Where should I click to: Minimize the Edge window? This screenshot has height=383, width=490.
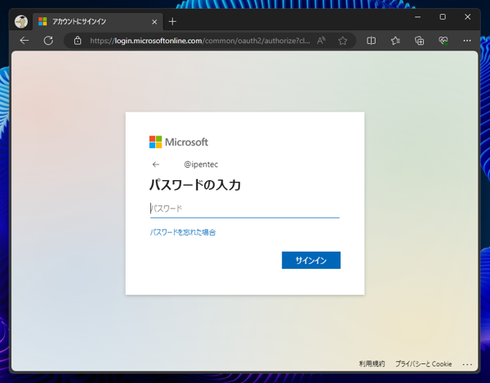click(418, 17)
